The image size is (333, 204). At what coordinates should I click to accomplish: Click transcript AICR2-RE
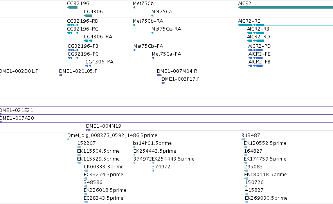285,25
